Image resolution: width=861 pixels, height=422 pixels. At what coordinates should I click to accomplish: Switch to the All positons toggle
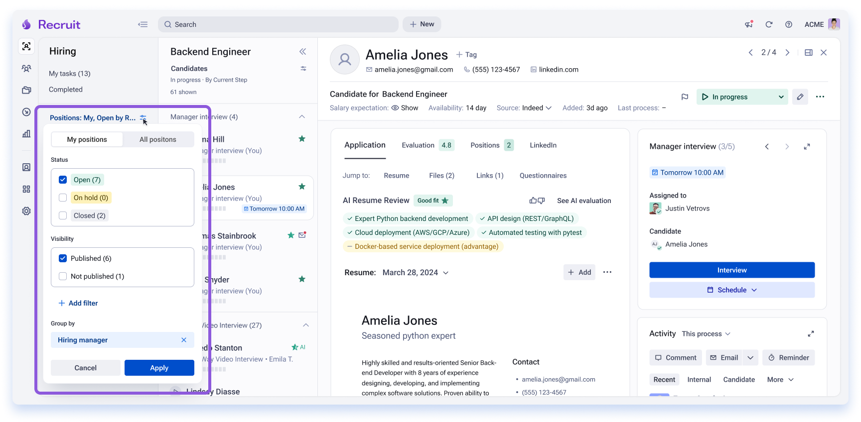coord(158,139)
